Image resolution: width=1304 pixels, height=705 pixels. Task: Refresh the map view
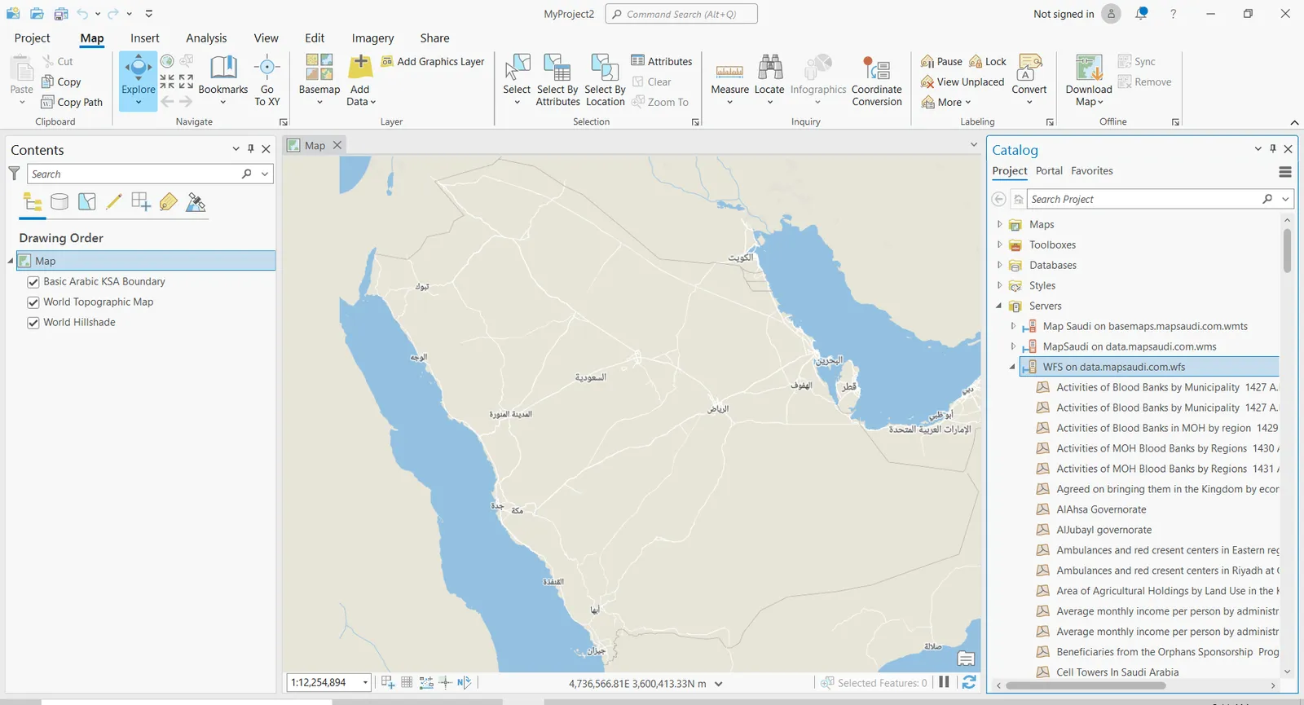click(969, 682)
